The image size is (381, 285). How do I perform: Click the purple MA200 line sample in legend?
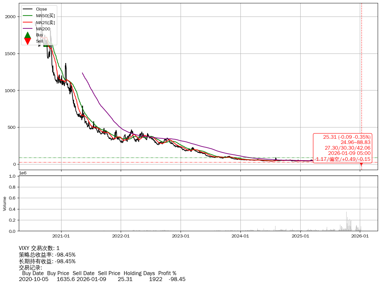pyautogui.click(x=28, y=29)
